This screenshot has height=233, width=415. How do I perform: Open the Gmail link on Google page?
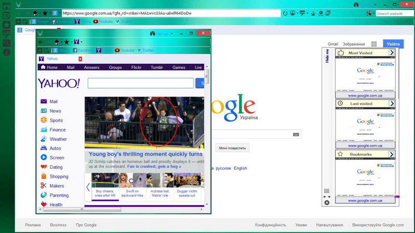tap(333, 44)
